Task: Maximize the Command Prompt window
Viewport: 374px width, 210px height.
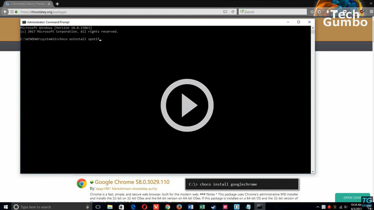Action: coord(298,22)
